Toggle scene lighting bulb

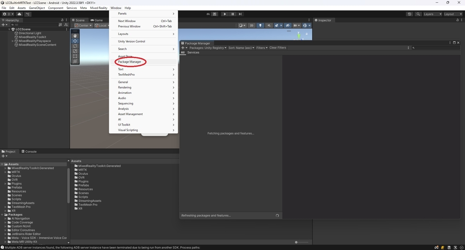click(260, 26)
